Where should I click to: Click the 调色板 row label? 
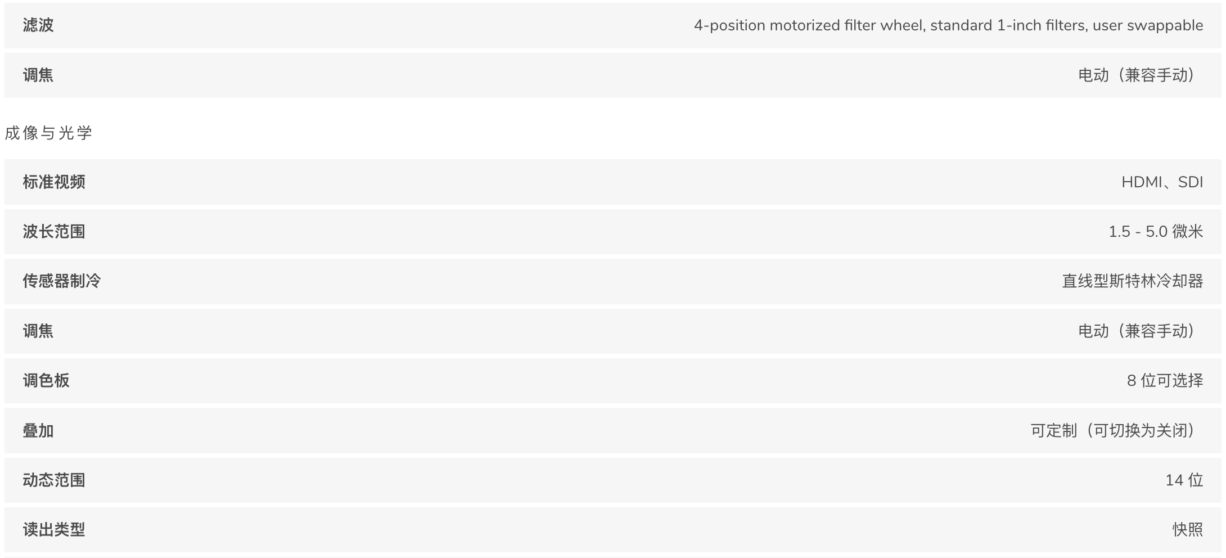tap(46, 380)
